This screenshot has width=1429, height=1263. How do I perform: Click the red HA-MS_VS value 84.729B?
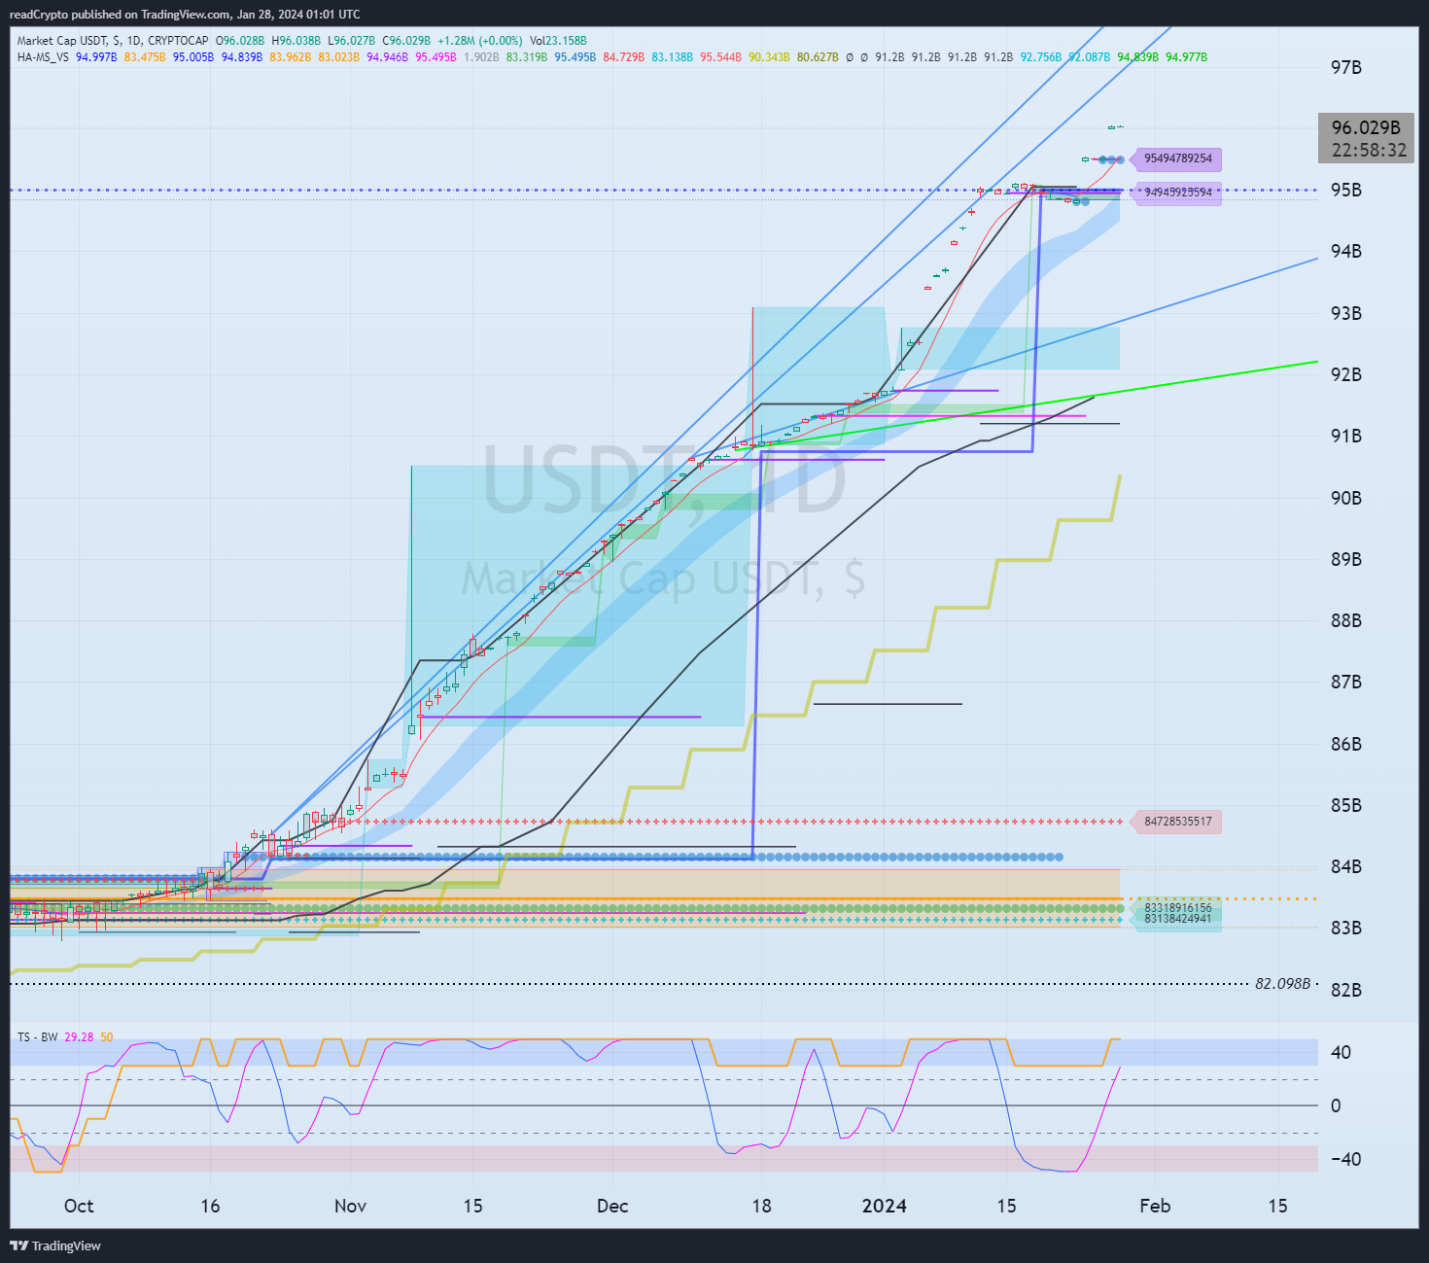tap(624, 57)
